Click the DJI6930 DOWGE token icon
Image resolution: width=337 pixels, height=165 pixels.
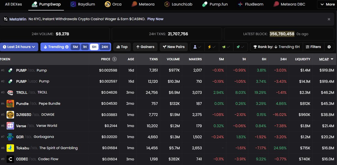[x=10, y=115]
